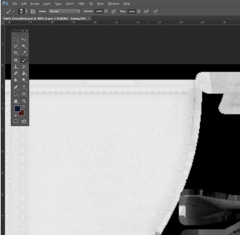This screenshot has height=235, width=240.
Task: Toggle Quick Mask mode in toolbox
Action: pos(16,121)
